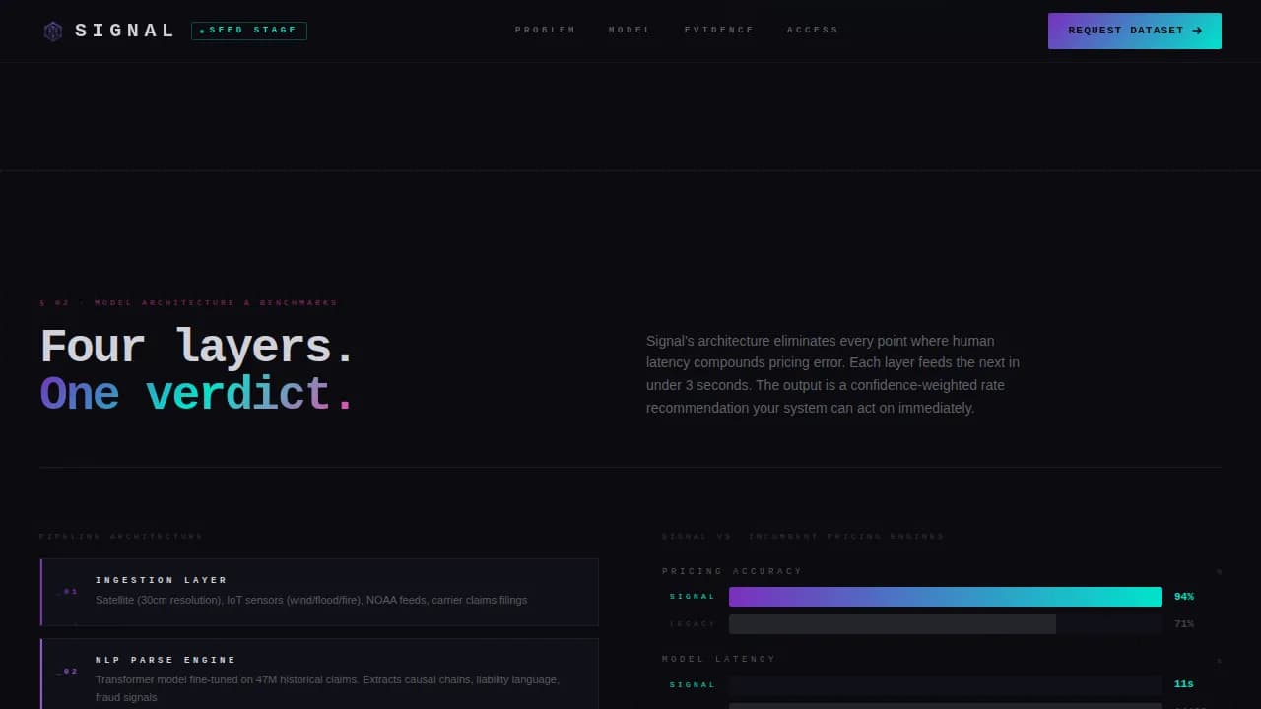Click the 'Four layers.' heading
1261x709 pixels.
pyautogui.click(x=197, y=347)
